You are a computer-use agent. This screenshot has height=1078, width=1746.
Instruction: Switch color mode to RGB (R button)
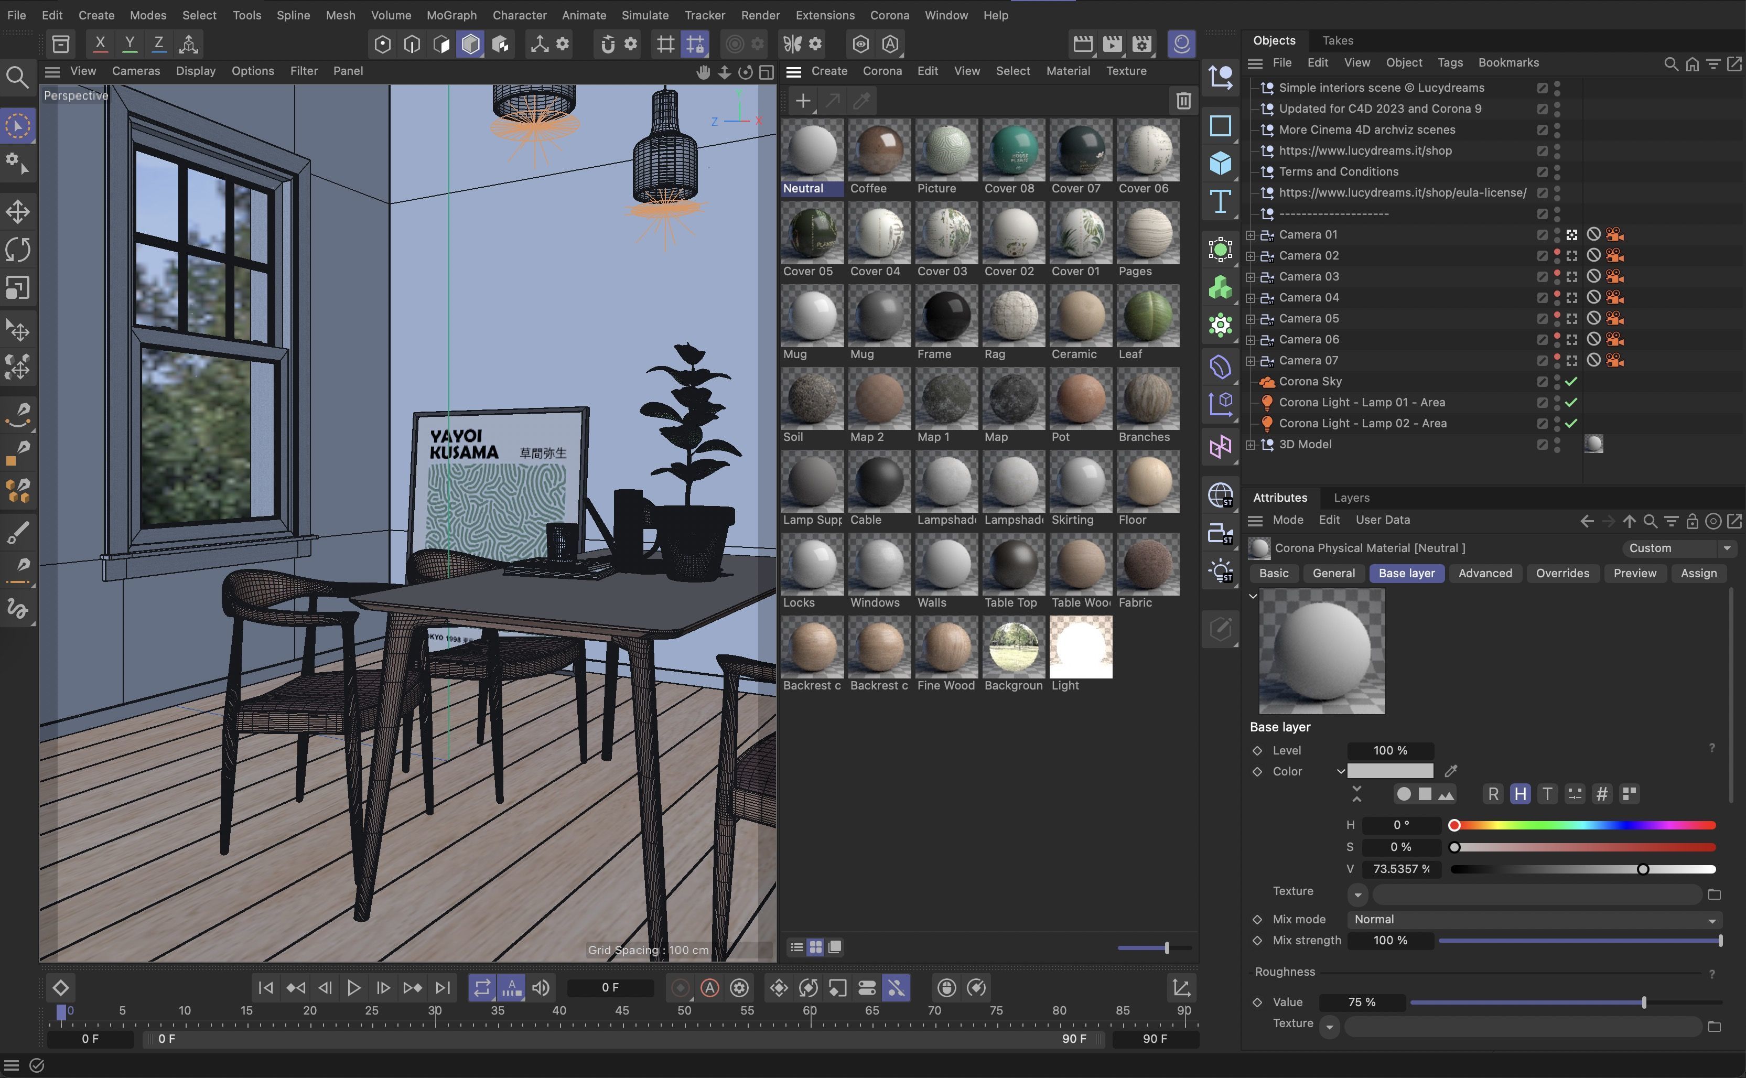click(1493, 794)
